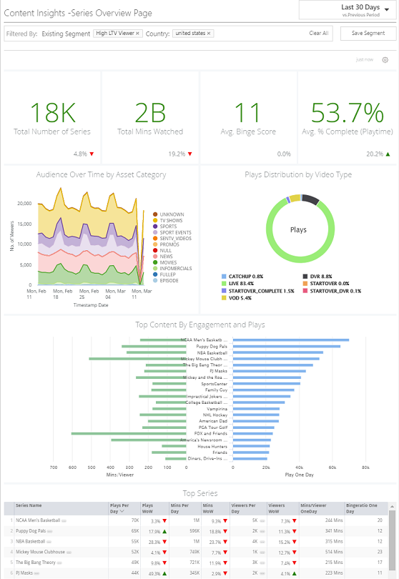Viewport: 399px width, 579px height.
Task: Sort by Bingeratio One Day column
Action: [x=361, y=508]
